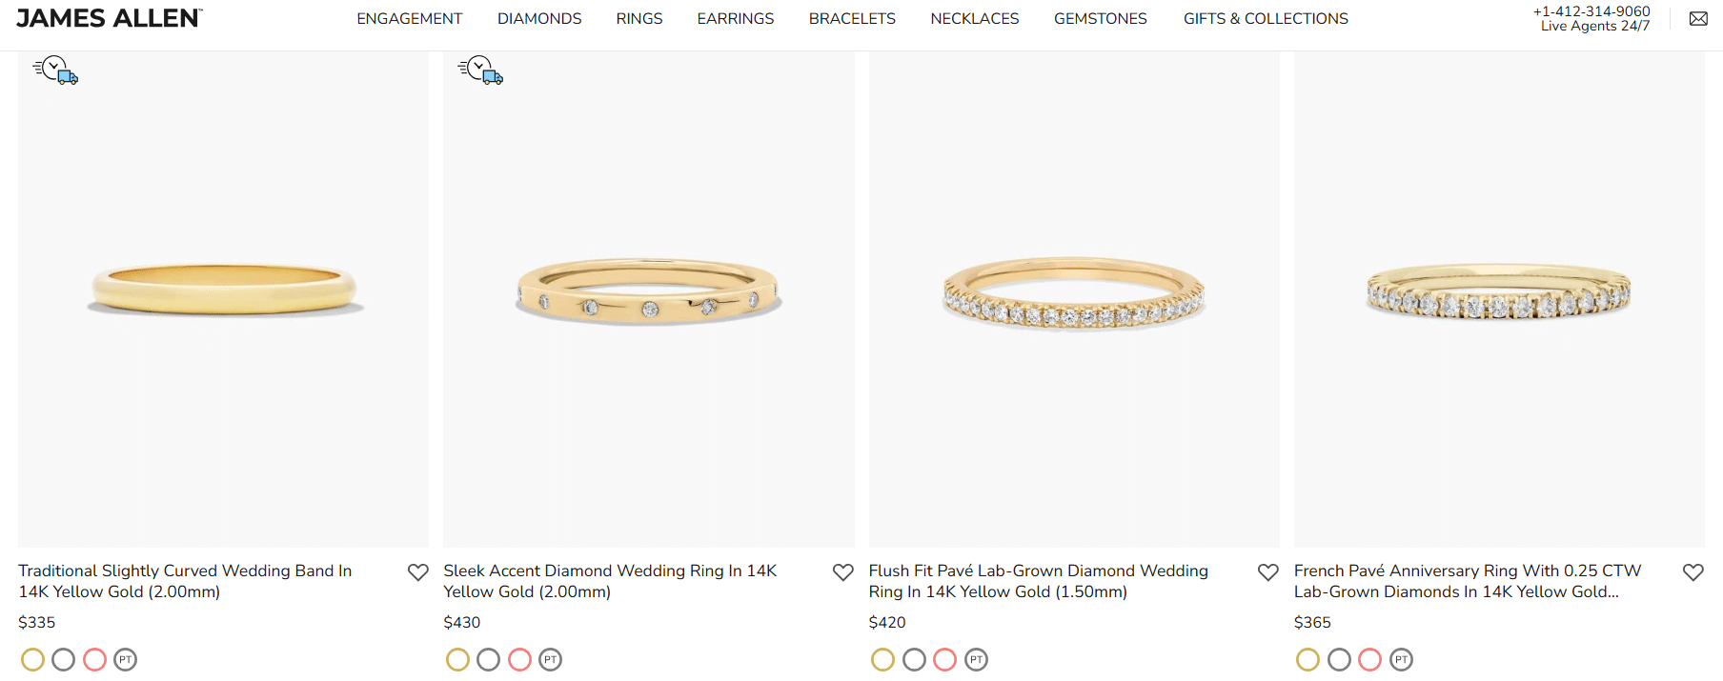Select white gold option for Traditional Curved Band
Image resolution: width=1723 pixels, height=681 pixels.
(63, 659)
